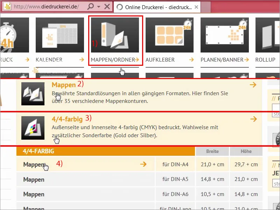Image resolution: width=280 pixels, height=210 pixels.
Task: Open the Mappen/Ordner folder category image
Action: (115, 35)
